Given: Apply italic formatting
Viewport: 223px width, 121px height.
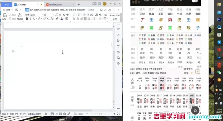Looking at the screenshot, I should coord(30,18).
